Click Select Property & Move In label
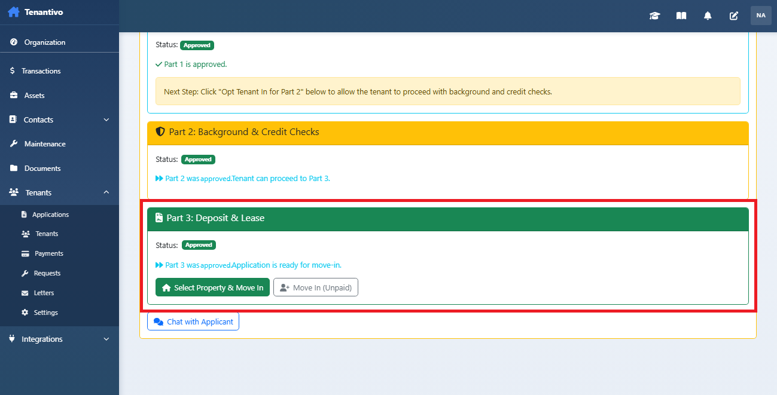This screenshot has height=395, width=777. coord(218,287)
